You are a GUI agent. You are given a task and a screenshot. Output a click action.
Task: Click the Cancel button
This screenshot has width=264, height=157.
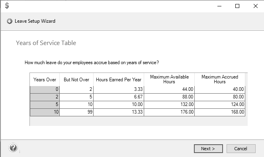pos(241,149)
